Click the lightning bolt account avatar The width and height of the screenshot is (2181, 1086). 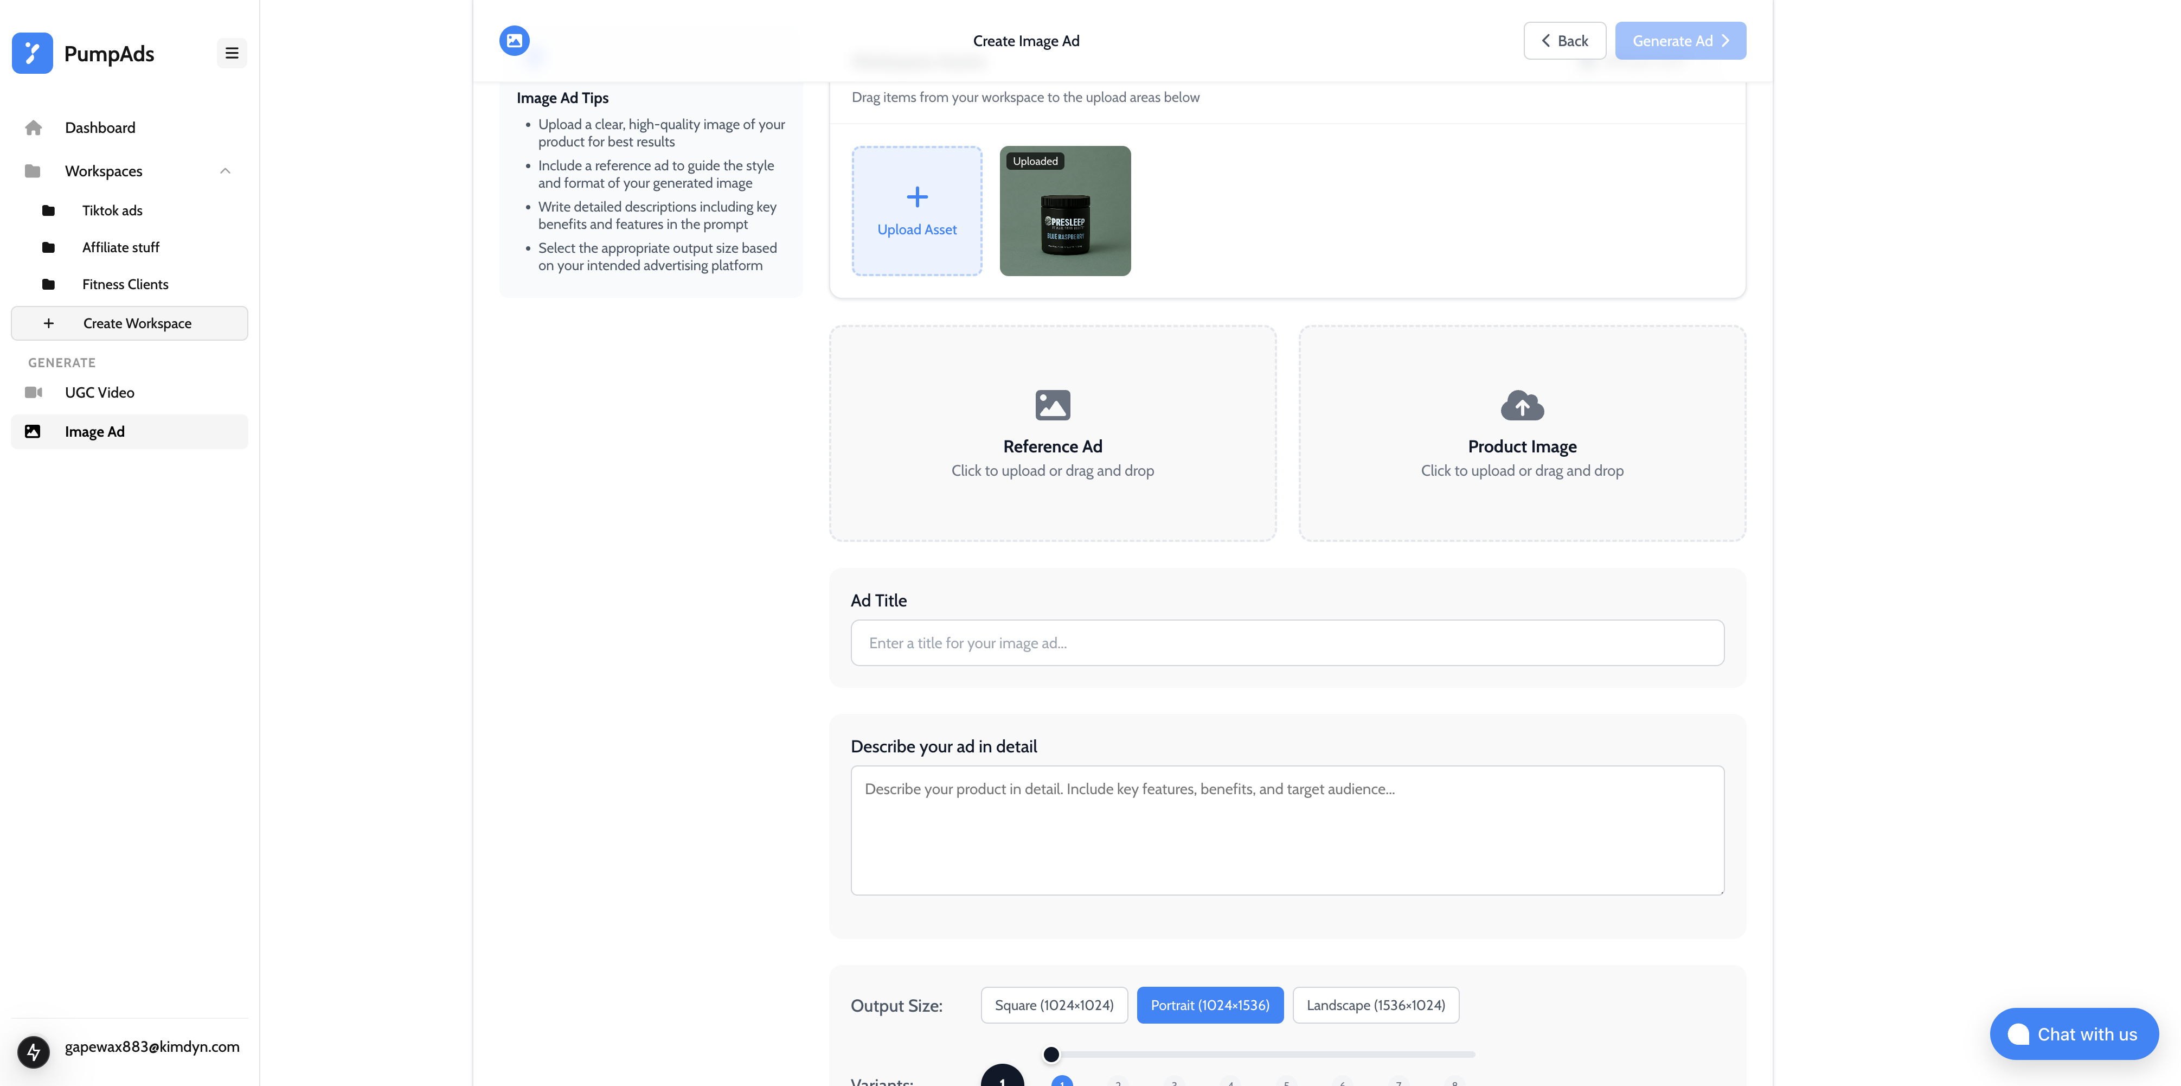pos(34,1052)
